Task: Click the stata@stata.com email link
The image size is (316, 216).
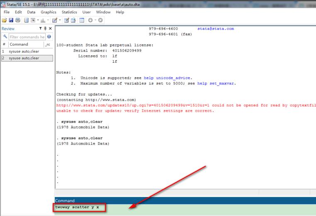Action: point(216,29)
